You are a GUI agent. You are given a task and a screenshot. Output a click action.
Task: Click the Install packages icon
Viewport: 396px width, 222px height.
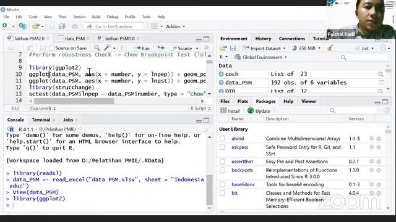(x=223, y=111)
